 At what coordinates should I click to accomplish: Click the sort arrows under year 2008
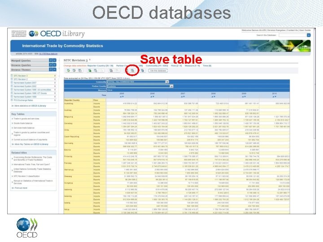pos(213,96)
